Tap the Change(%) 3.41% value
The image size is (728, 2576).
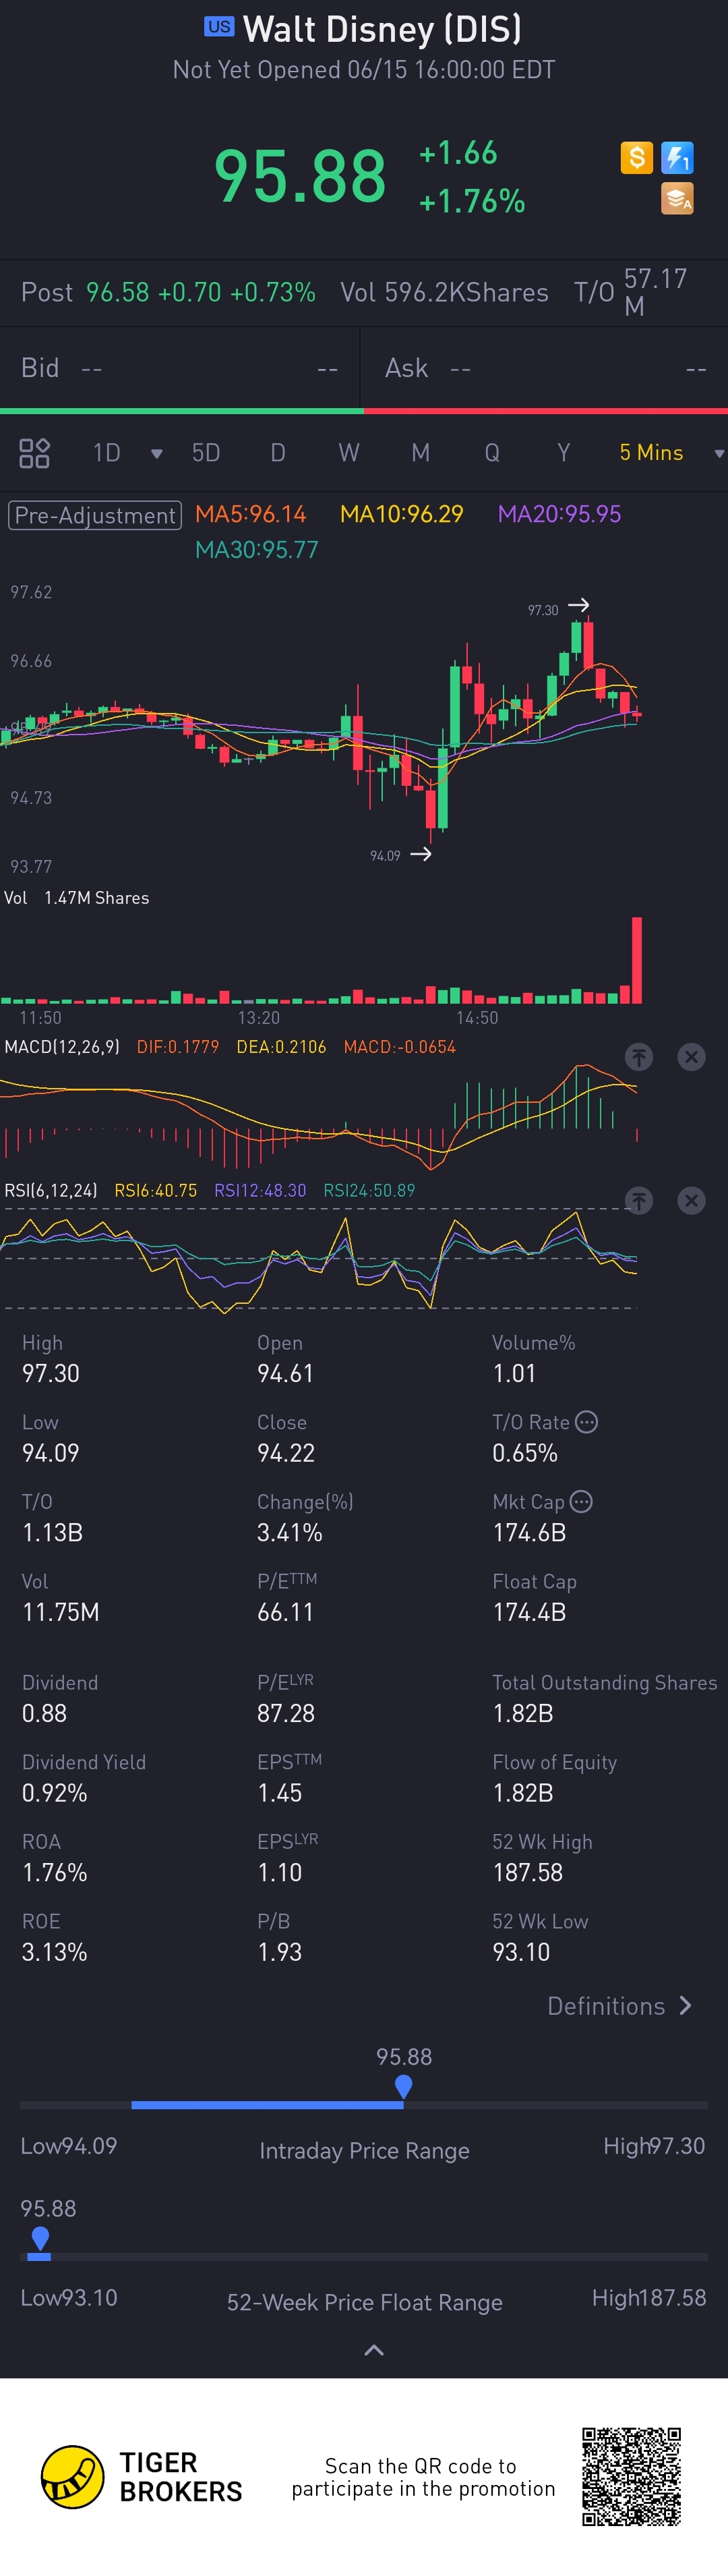(289, 1533)
